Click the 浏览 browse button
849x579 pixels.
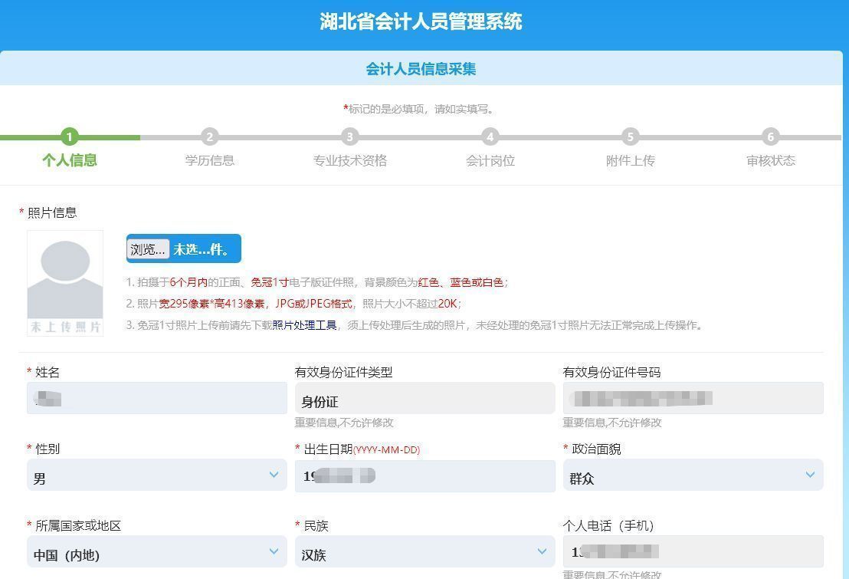[147, 248]
